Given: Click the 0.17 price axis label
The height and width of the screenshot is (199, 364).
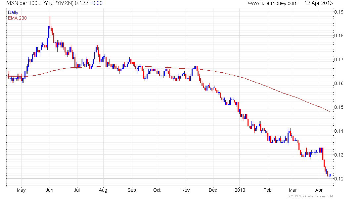Looking at the screenshot, I should pos(339,59).
